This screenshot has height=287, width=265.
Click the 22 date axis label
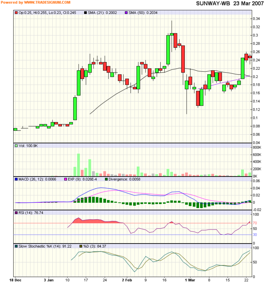[x=246, y=280]
